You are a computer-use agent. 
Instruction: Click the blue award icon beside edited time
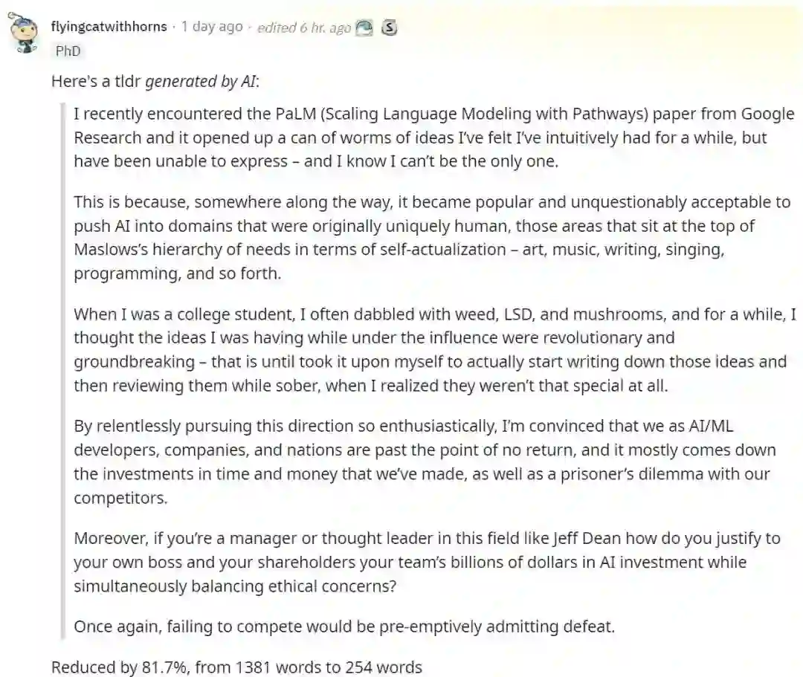(364, 27)
